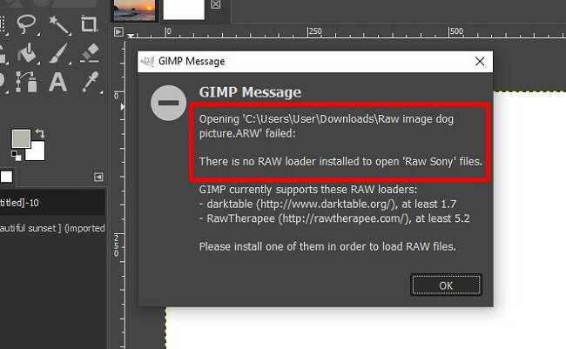Select the Bucket Fill tool
The height and width of the screenshot is (349, 566).
pos(27,53)
